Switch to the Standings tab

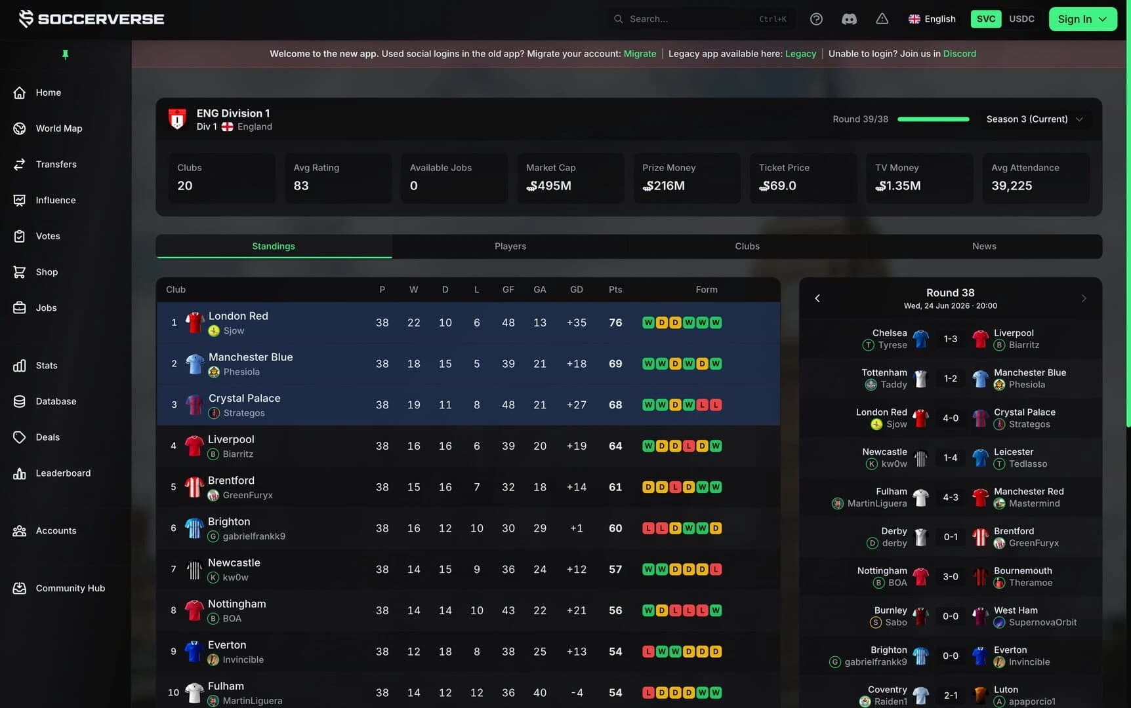point(274,246)
